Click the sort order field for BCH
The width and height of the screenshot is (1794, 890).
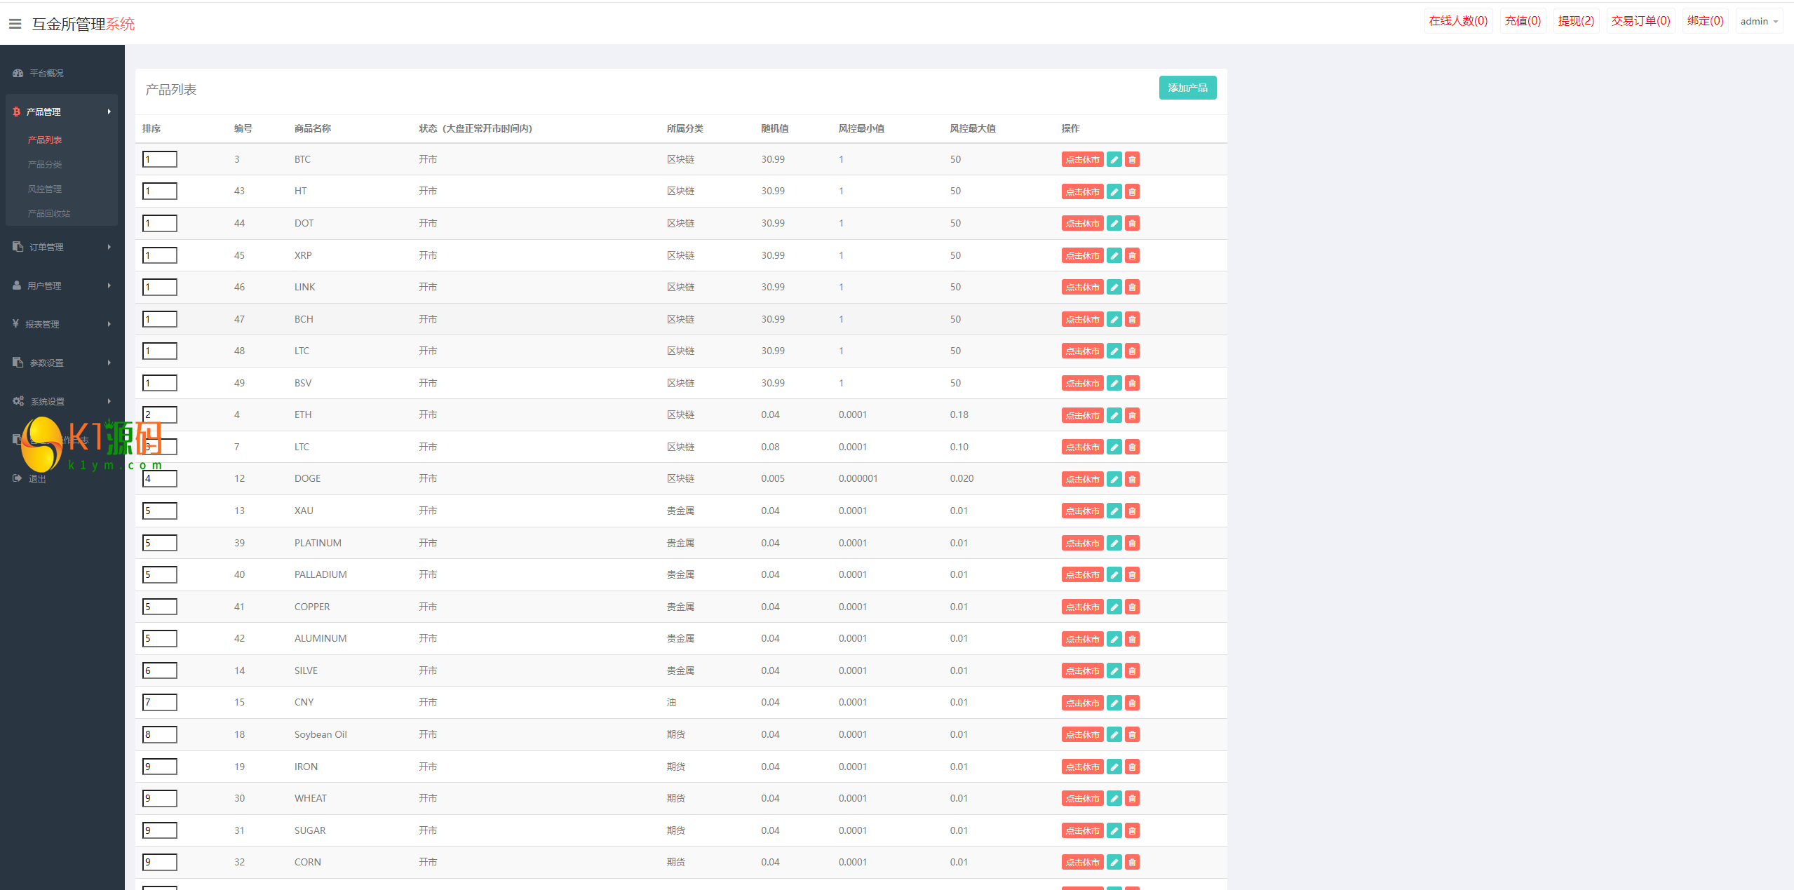click(x=160, y=319)
